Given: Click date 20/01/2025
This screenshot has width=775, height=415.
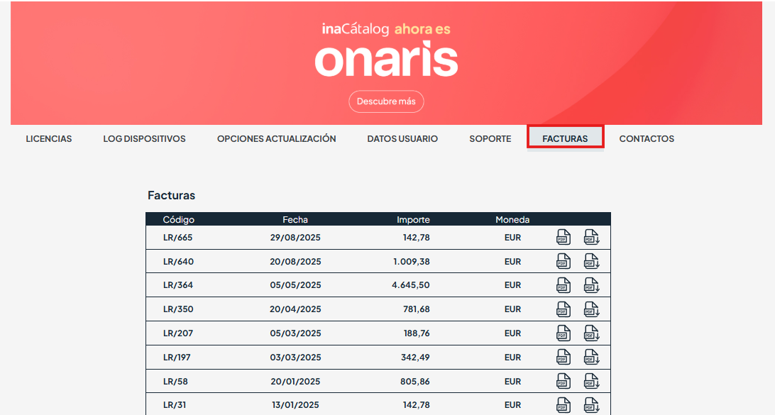Looking at the screenshot, I should [x=295, y=382].
